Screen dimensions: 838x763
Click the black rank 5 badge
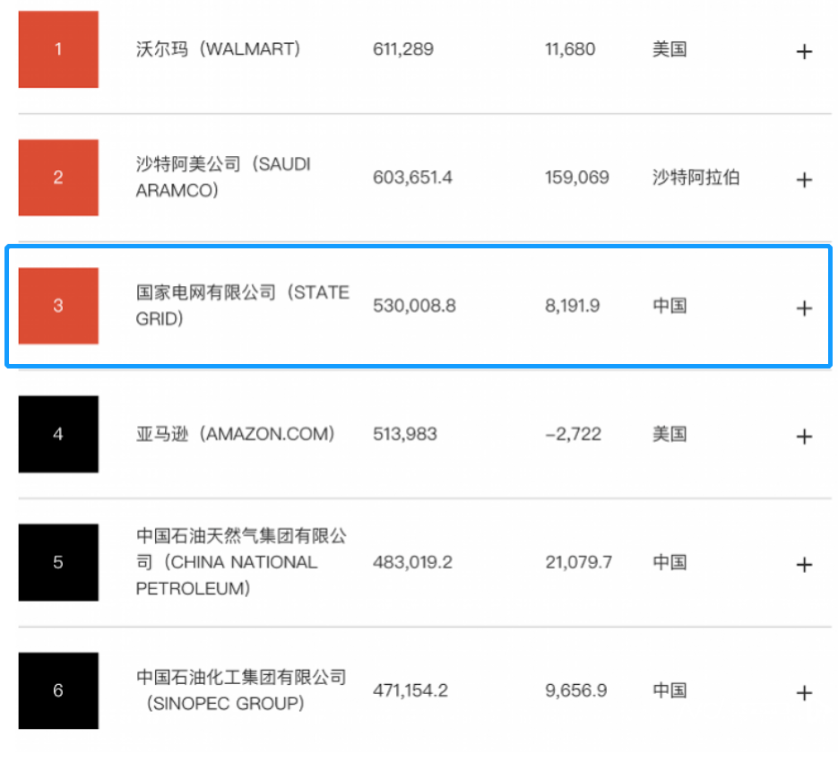click(x=58, y=562)
